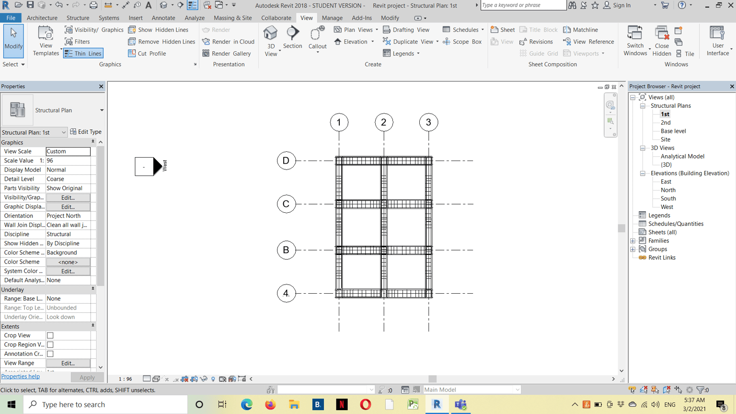Expand the Families tree node
This screenshot has height=414, width=736.
tap(633, 241)
